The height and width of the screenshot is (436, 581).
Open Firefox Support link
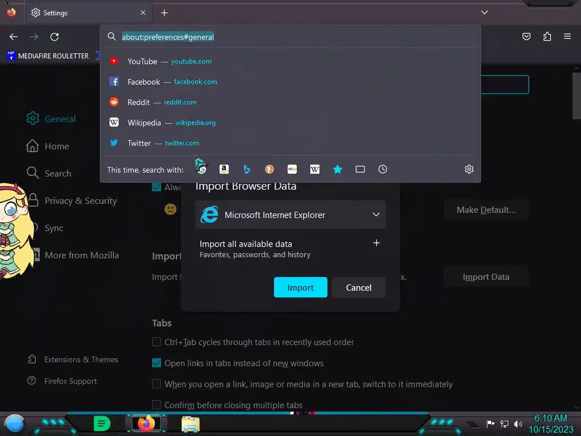pyautogui.click(x=62, y=381)
